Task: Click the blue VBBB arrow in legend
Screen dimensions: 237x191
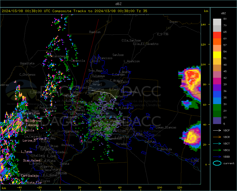Action: pos(217,157)
